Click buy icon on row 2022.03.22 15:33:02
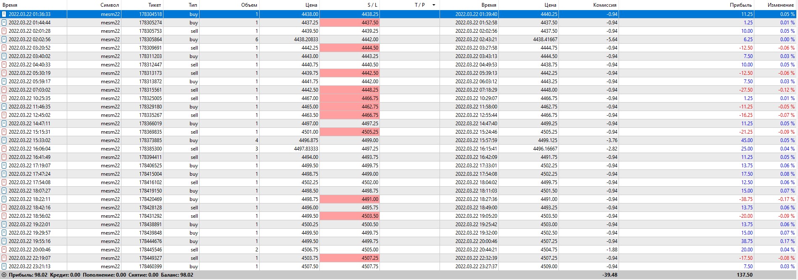The image size is (798, 280). click(x=4, y=140)
